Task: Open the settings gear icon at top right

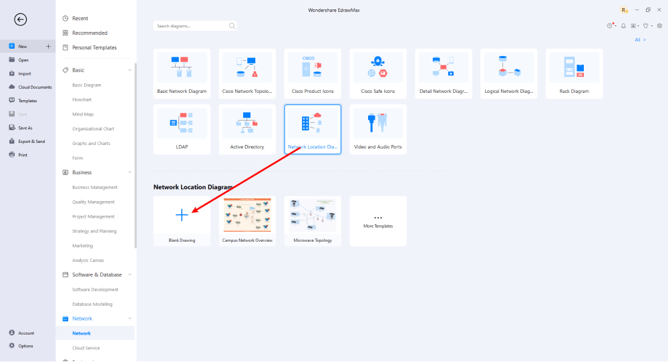Action: point(659,26)
